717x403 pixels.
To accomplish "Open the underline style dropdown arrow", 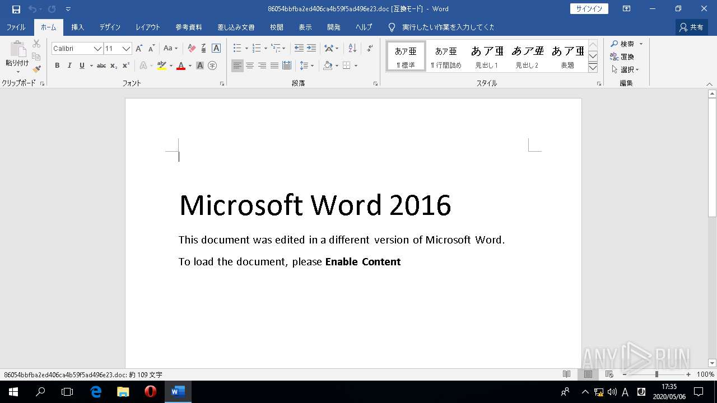I will coord(91,65).
